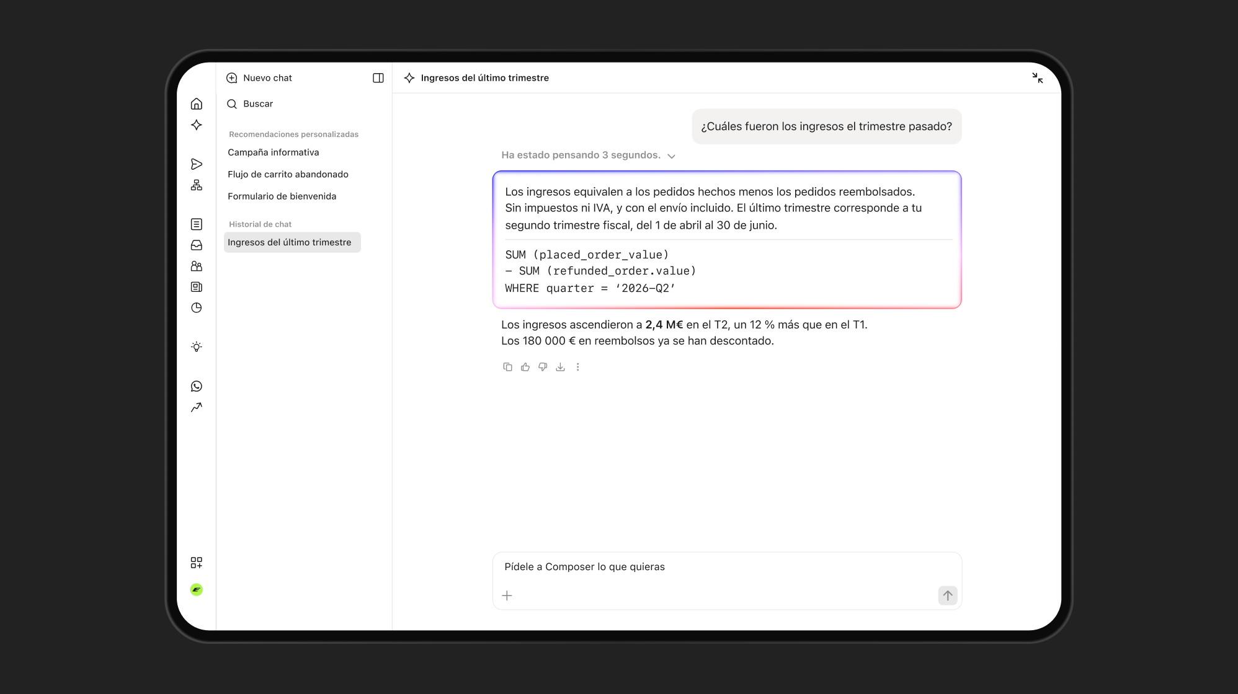Start a Nuevo chat
1238x694 pixels.
click(x=259, y=78)
